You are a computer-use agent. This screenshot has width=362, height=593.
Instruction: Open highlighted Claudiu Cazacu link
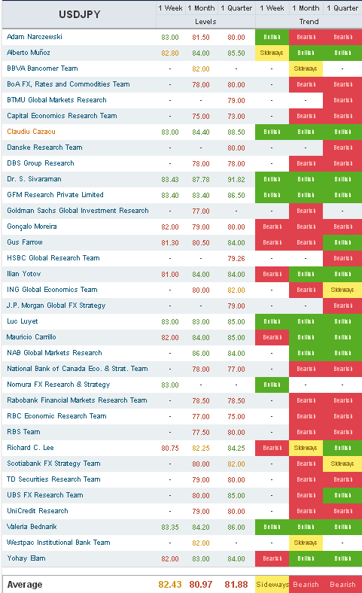(31, 132)
